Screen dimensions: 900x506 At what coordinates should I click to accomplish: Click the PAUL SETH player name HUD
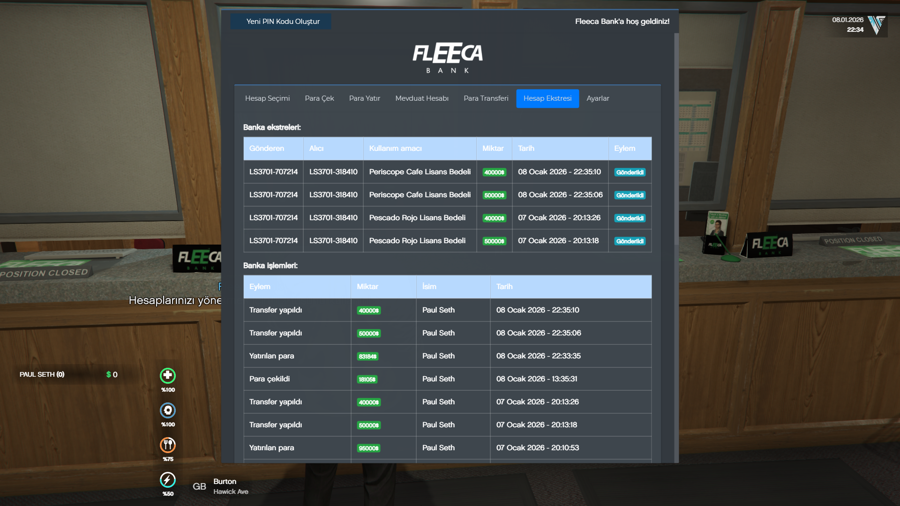point(42,374)
